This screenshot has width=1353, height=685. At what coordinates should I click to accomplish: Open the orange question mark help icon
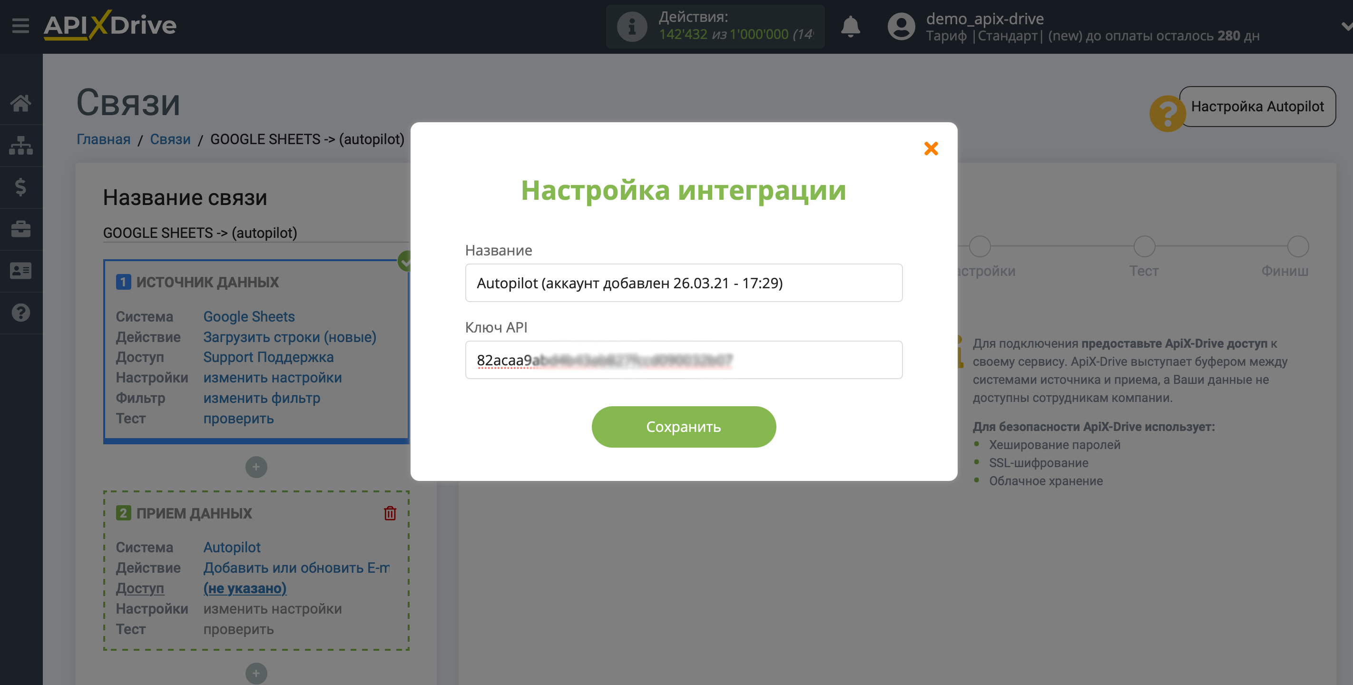[1167, 113]
